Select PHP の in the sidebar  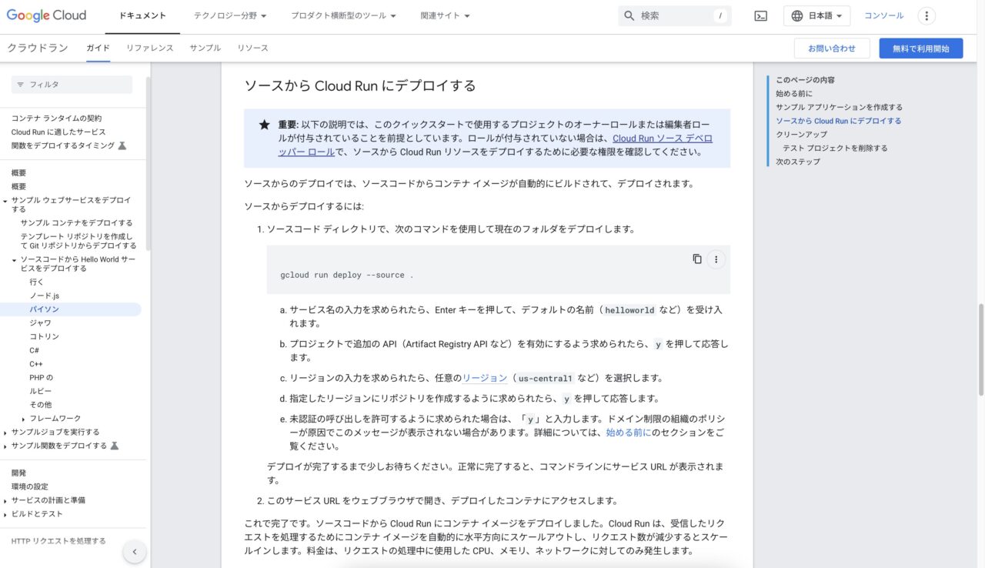click(42, 378)
